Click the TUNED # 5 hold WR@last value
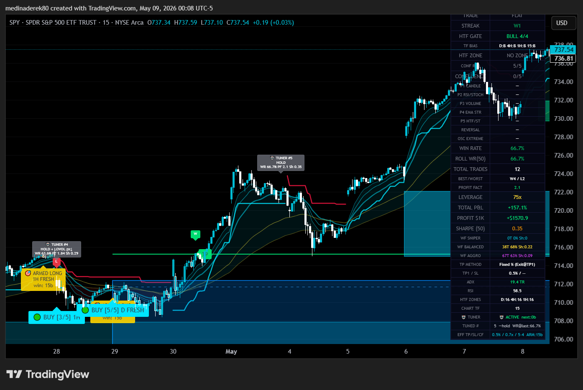Screen dimensions: 583x390 [517, 326]
